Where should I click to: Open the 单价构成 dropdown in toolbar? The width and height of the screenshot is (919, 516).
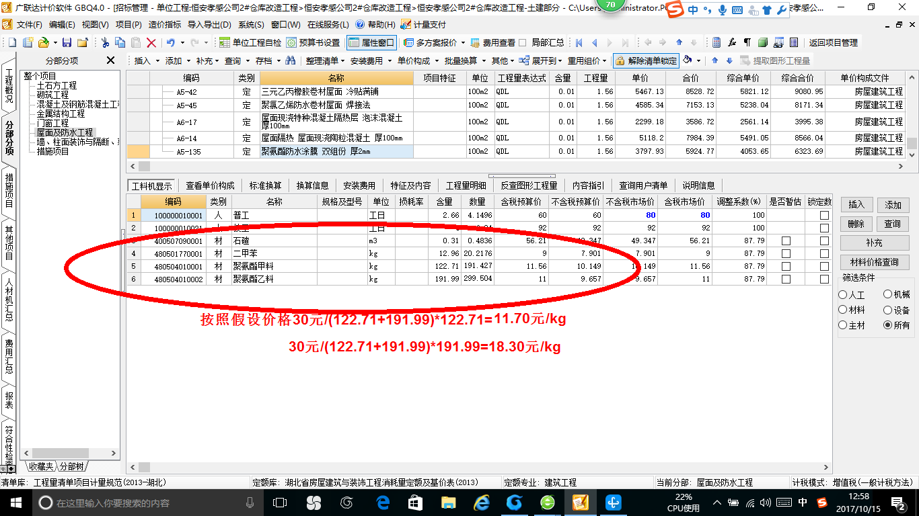[417, 60]
